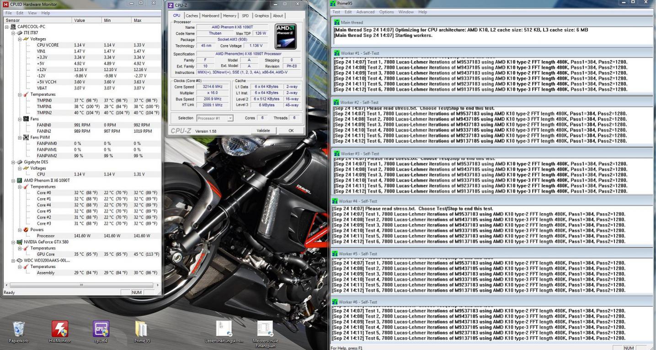The width and height of the screenshot is (656, 350).
Task: Click the Worker #5 Self-Test window icon
Action: 336,254
